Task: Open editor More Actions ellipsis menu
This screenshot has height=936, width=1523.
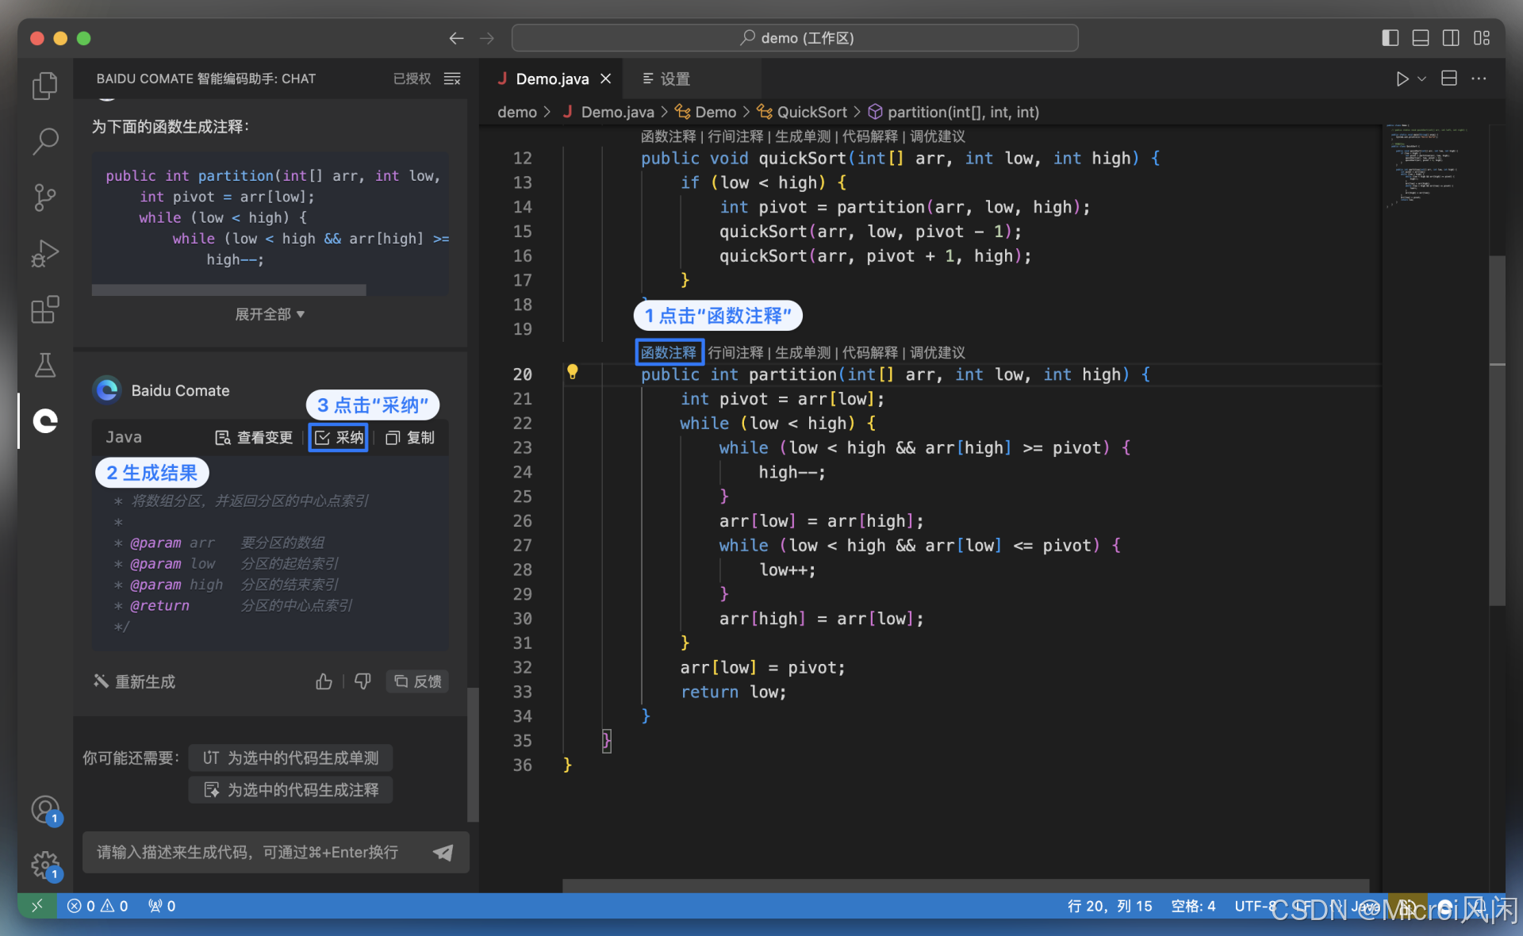Action: (1479, 79)
